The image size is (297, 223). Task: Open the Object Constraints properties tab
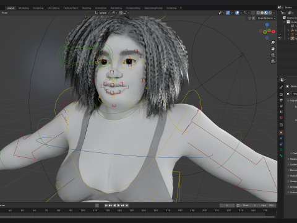(x=281, y=144)
